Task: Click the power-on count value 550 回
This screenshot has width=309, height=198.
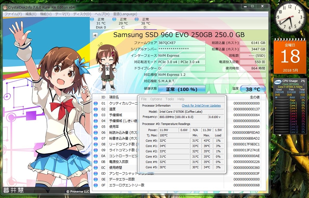Action: pyautogui.click(x=253, y=62)
